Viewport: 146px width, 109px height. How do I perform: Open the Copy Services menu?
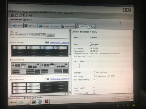pyautogui.click(x=34, y=12)
